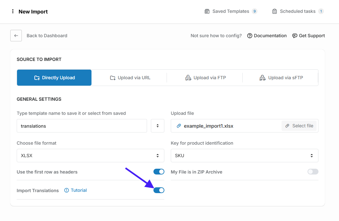Click the Get Support chat bubble icon
339x221 pixels.
point(295,36)
